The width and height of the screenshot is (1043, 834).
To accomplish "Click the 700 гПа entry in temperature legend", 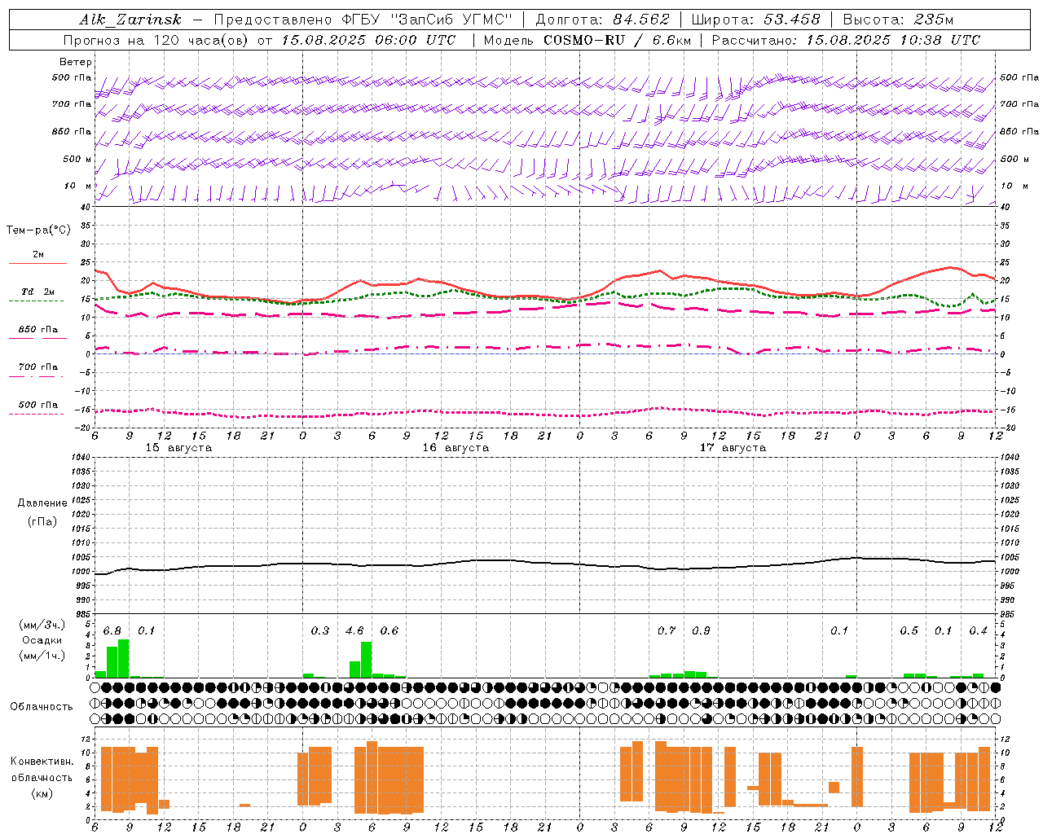I will pos(37,367).
